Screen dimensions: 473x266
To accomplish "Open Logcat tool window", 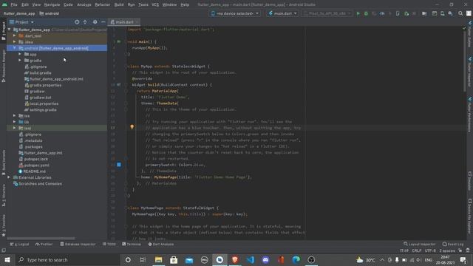I will tap(20, 245).
